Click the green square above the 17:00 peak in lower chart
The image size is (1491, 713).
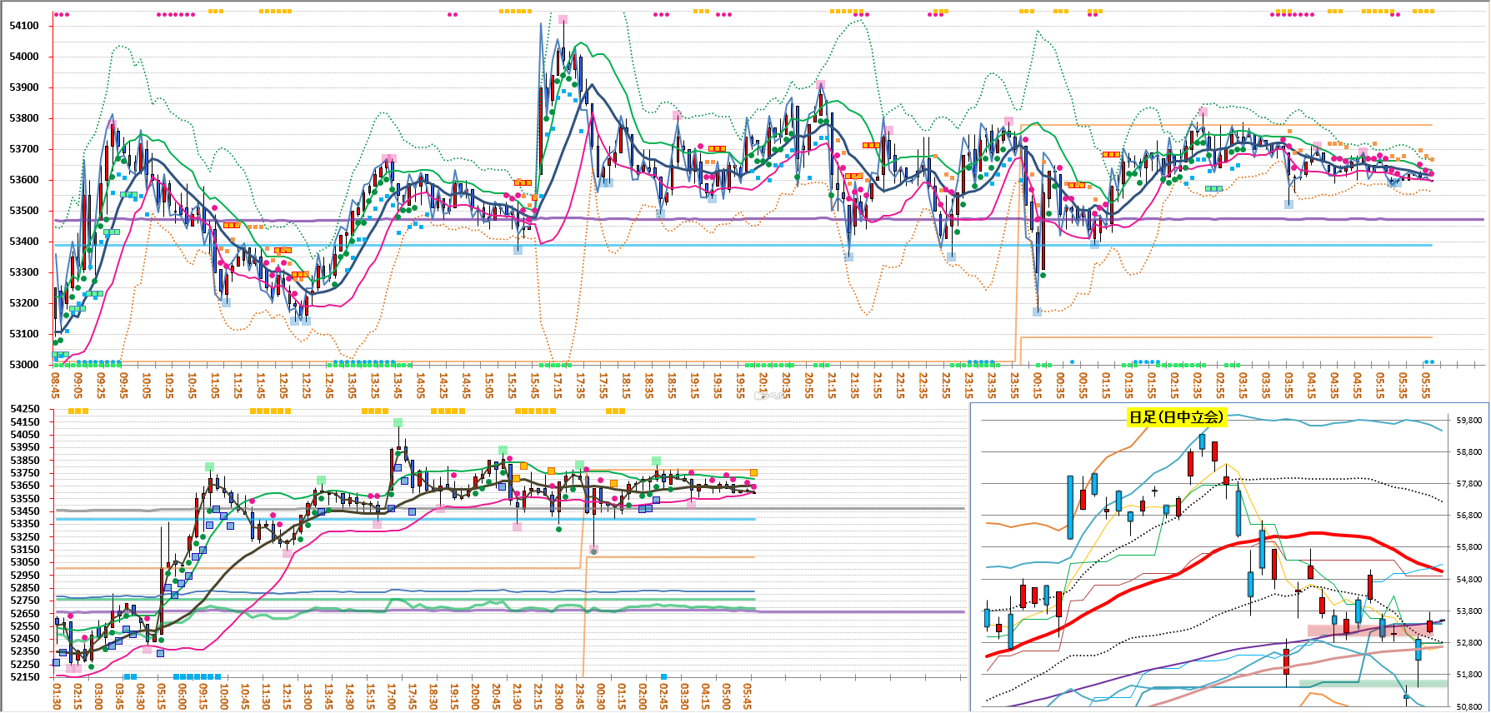point(398,423)
